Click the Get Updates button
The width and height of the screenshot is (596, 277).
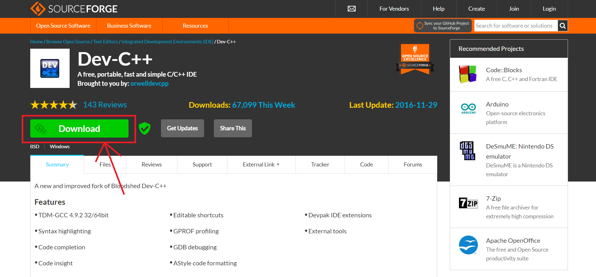(182, 128)
